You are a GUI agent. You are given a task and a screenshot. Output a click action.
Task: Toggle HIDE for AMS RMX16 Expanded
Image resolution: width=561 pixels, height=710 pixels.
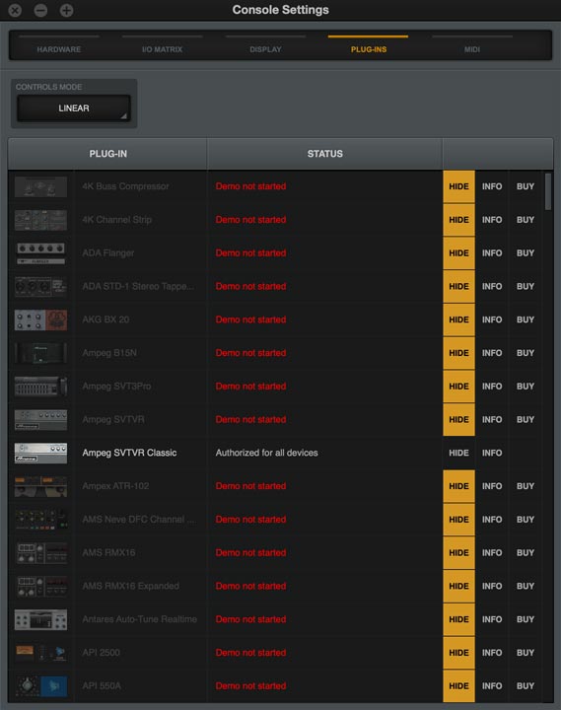tap(458, 586)
